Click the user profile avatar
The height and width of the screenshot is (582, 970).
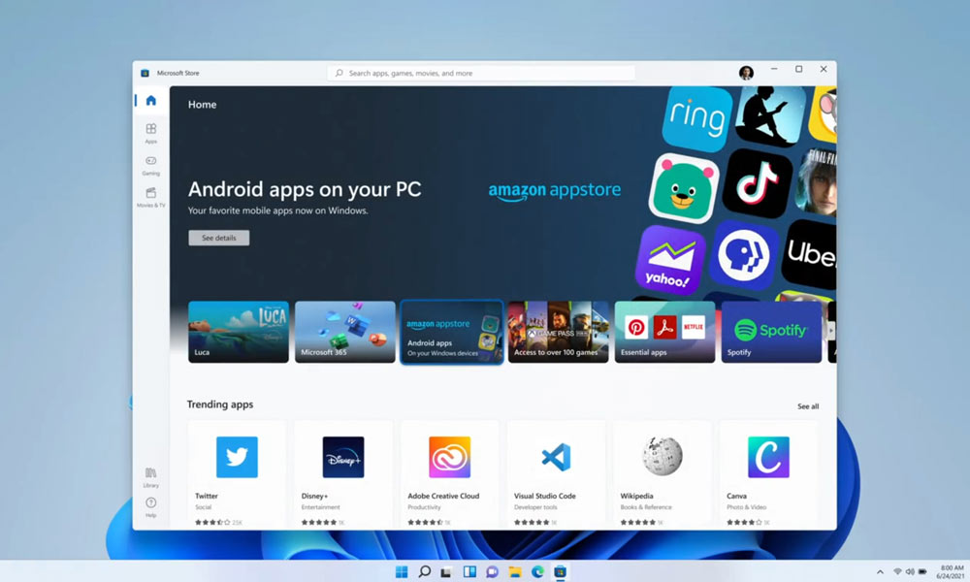point(746,73)
